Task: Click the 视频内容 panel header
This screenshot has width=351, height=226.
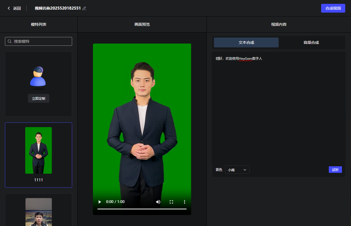Action: coord(279,24)
